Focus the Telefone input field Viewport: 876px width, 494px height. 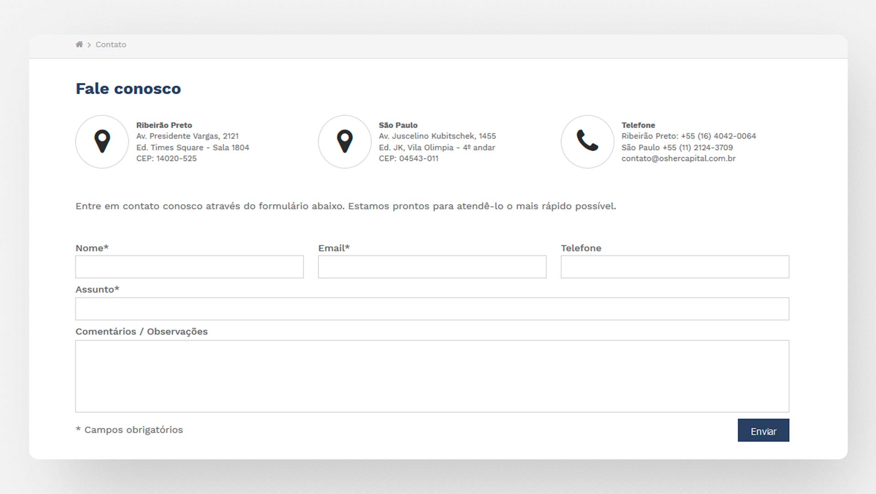675,267
